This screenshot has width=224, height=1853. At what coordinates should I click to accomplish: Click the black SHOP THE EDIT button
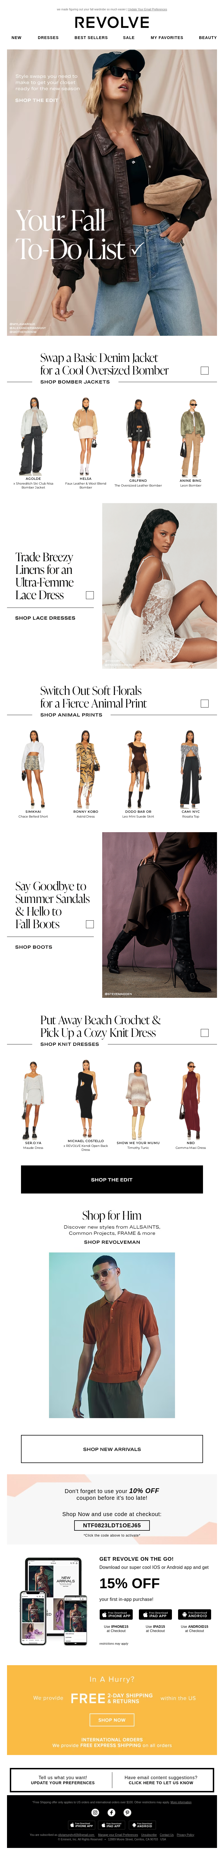(112, 1180)
